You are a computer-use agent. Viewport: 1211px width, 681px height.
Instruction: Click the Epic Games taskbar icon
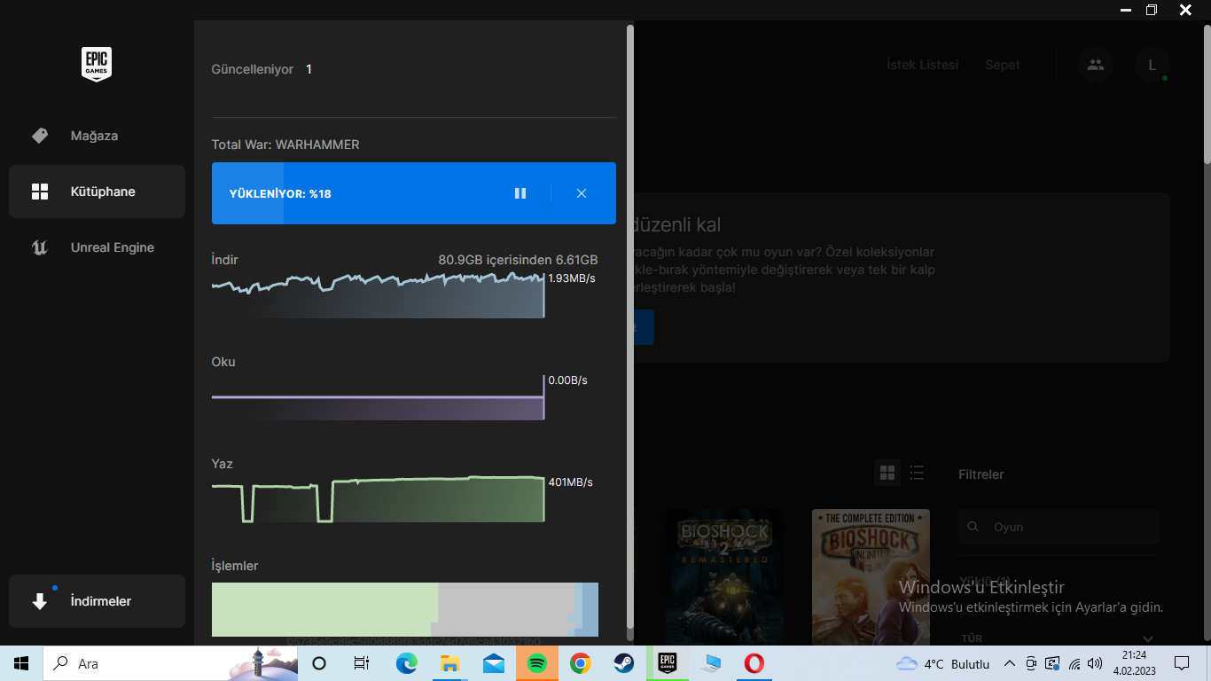tap(668, 663)
